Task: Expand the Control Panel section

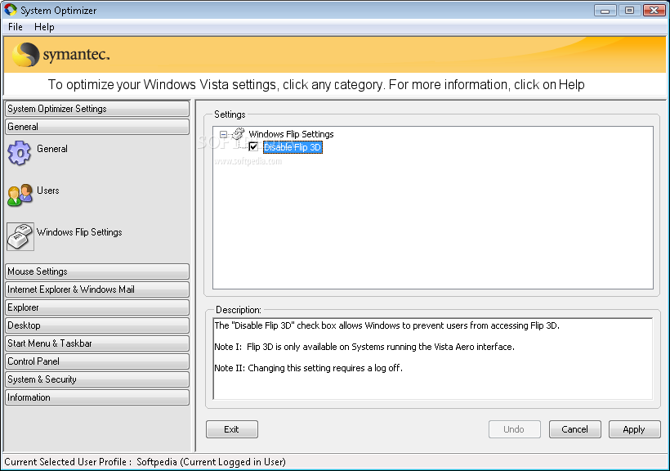Action: point(97,361)
